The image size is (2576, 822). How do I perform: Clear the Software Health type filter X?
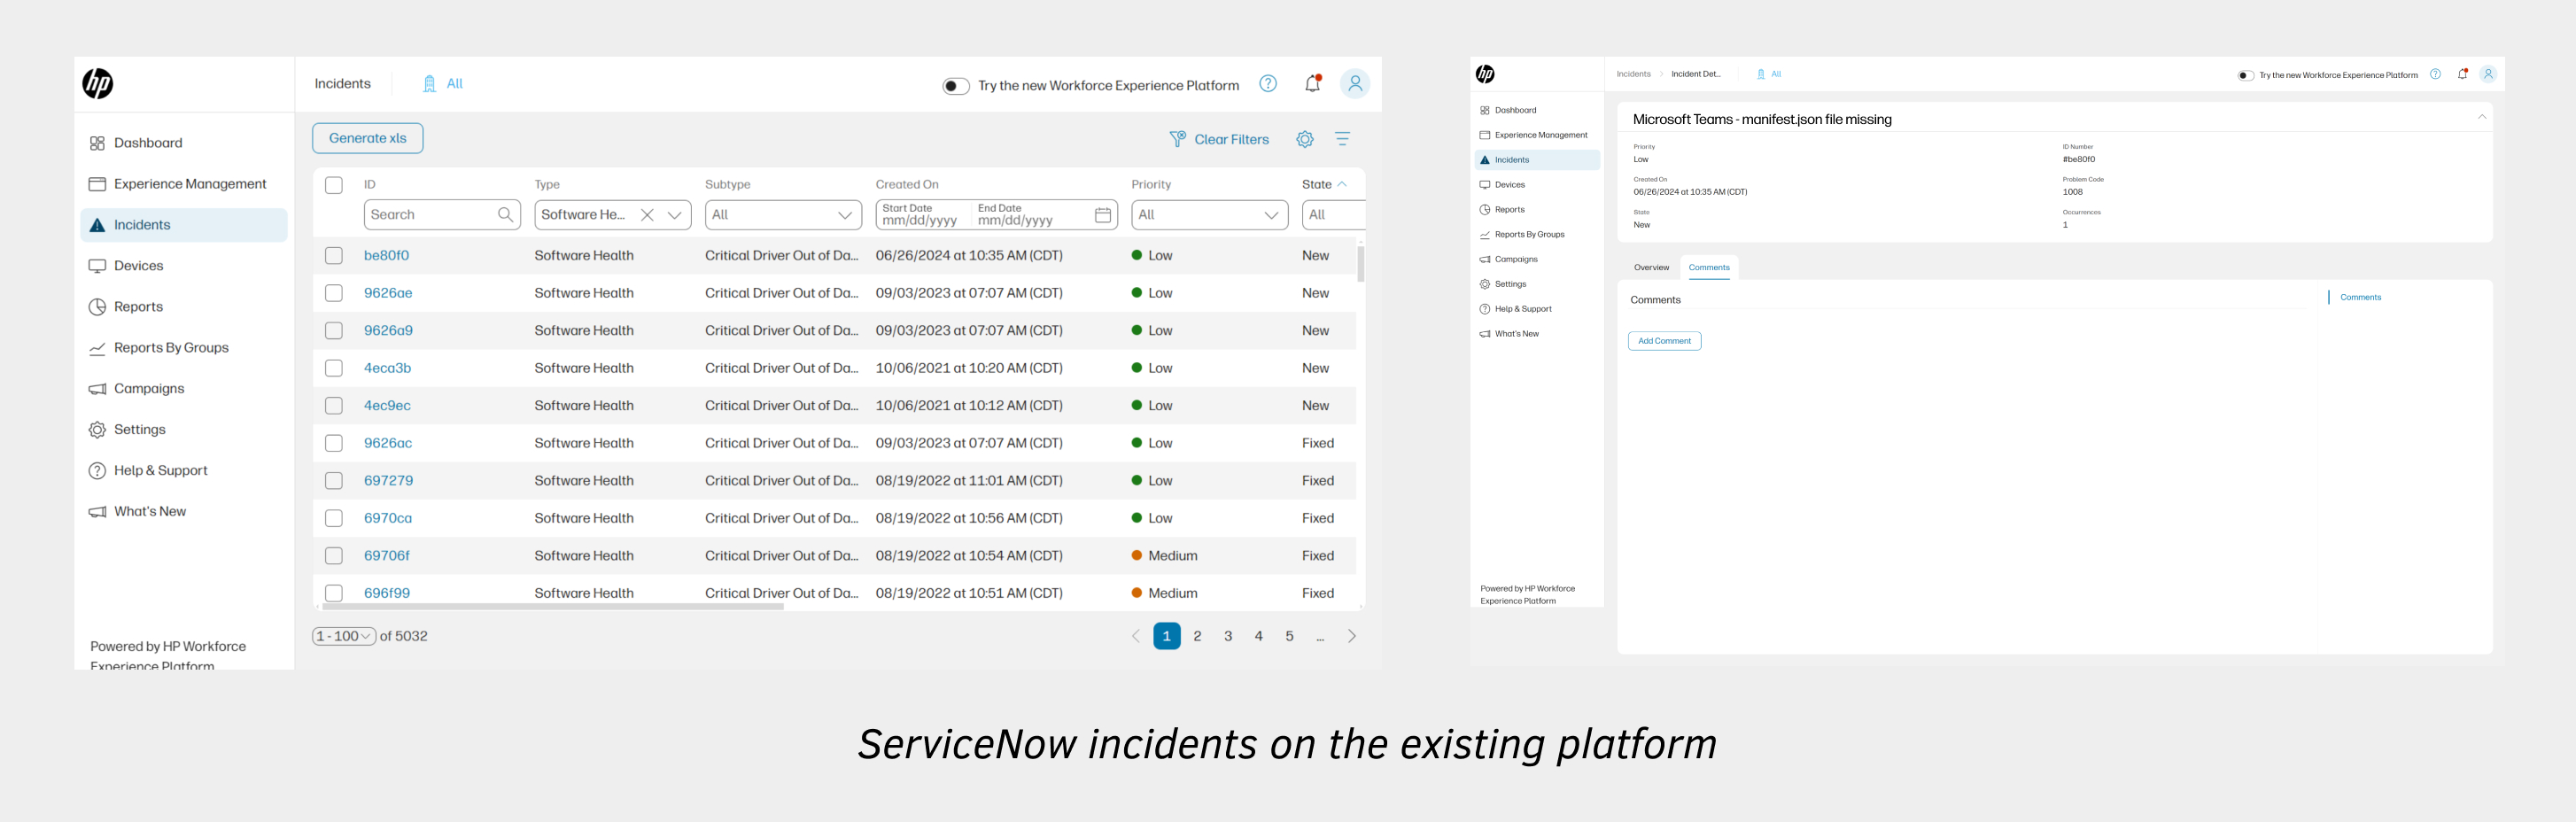click(647, 215)
